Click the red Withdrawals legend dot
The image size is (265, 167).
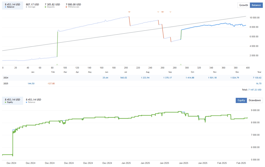[66, 6]
